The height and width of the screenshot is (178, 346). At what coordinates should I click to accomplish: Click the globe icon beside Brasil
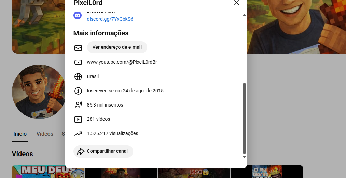click(78, 77)
